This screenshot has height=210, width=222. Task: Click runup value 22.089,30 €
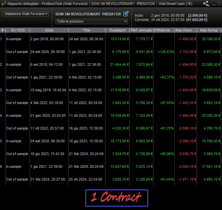[x=211, y=64]
